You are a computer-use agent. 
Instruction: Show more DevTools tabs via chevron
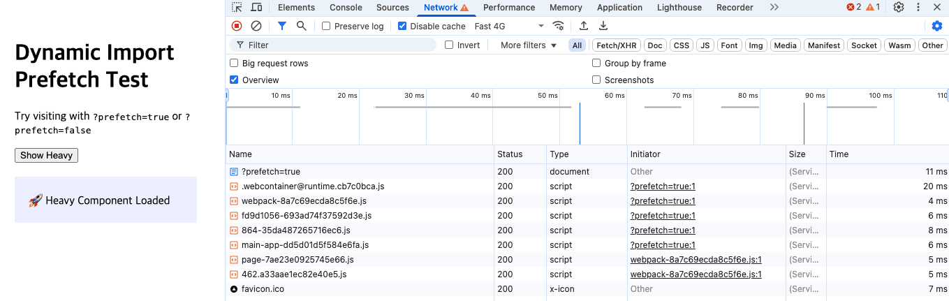click(774, 8)
